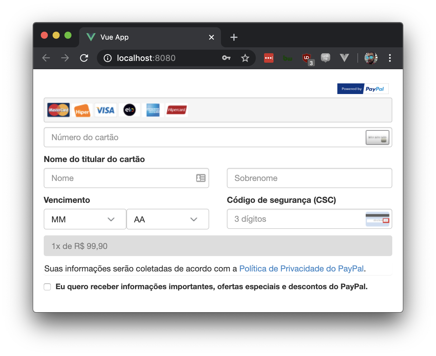Open the AA year dropdown
This screenshot has width=436, height=356.
(x=168, y=219)
